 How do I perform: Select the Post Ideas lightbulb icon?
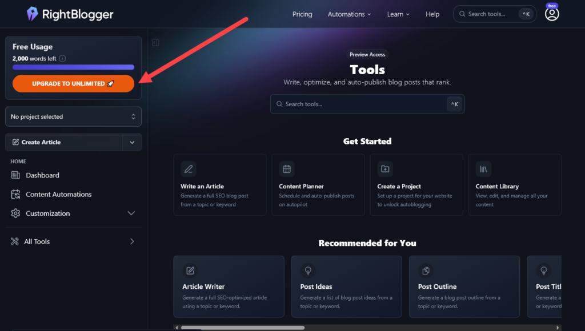pos(308,271)
